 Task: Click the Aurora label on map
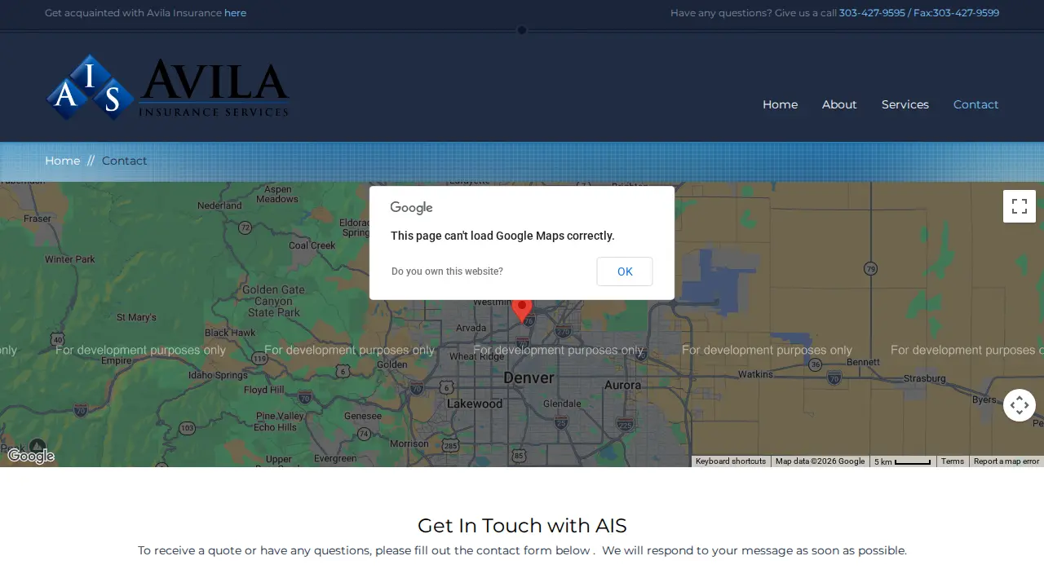(622, 385)
